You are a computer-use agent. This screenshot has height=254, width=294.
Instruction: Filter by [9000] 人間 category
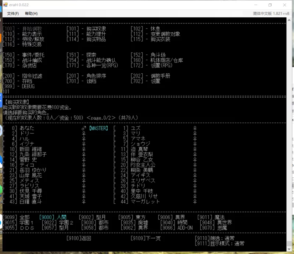point(53,217)
